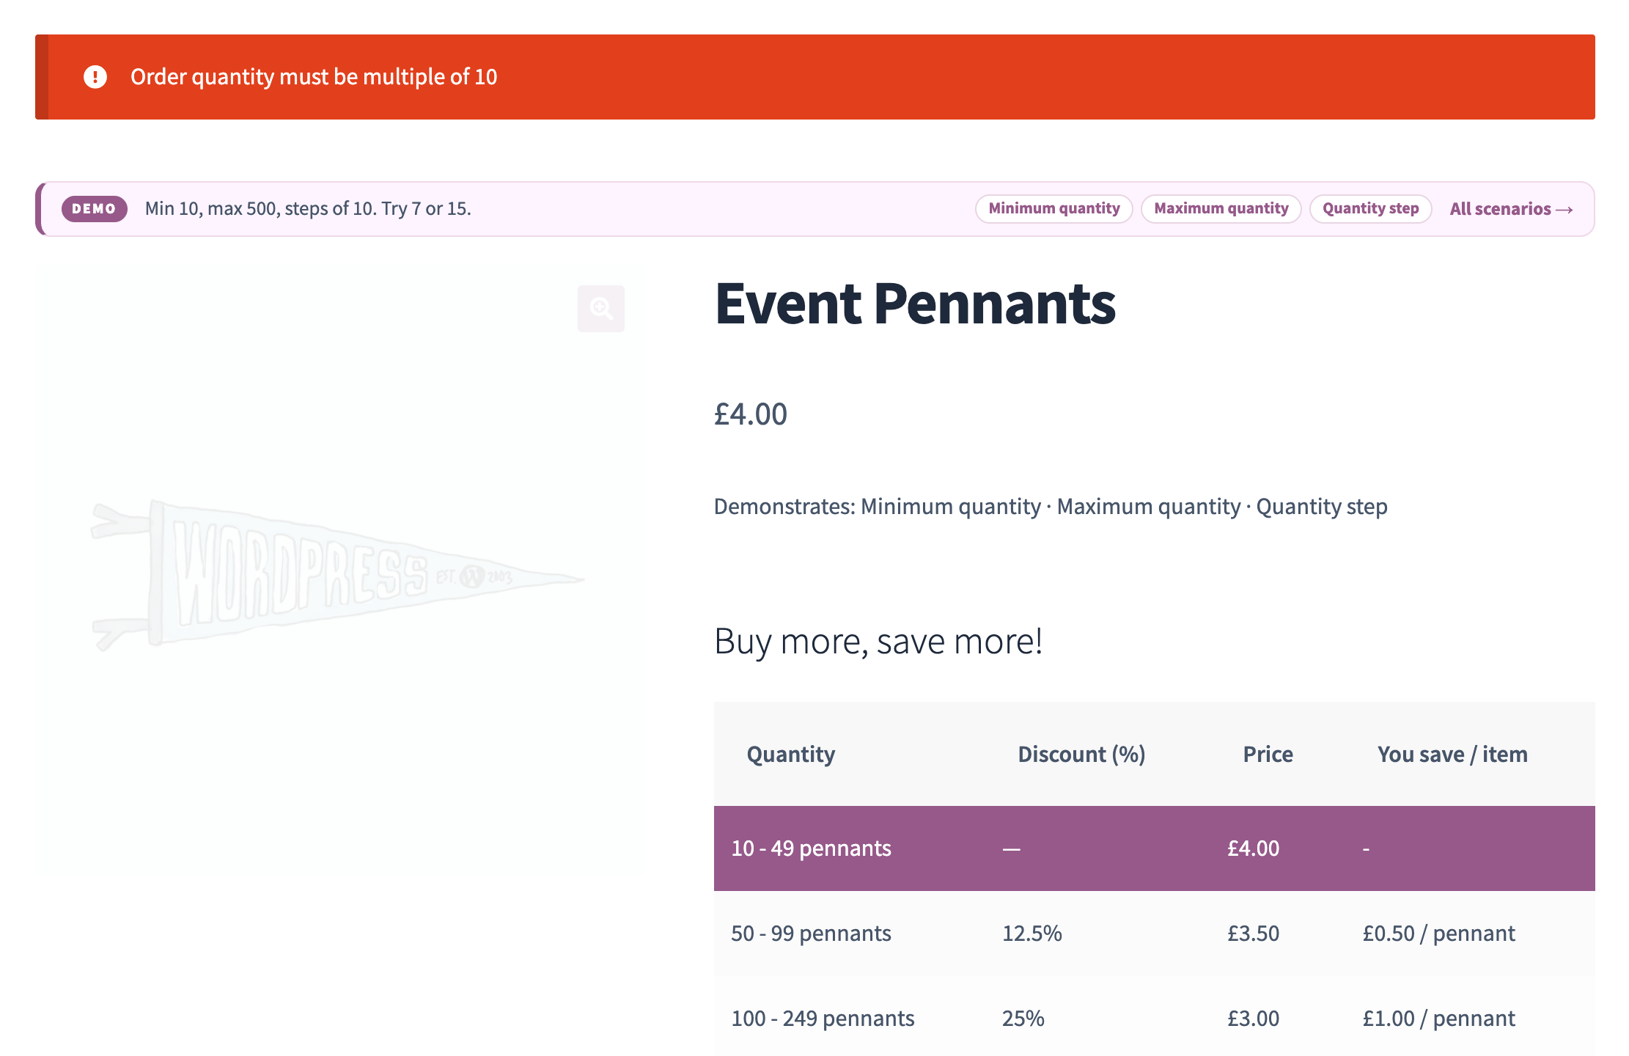
Task: Click the Order quantity must be multiple message
Action: coord(314,77)
